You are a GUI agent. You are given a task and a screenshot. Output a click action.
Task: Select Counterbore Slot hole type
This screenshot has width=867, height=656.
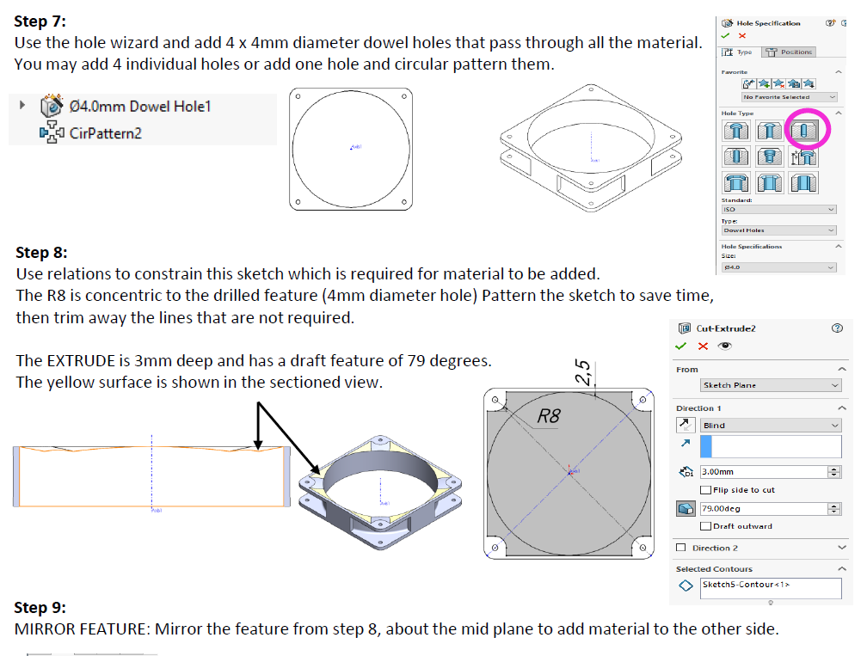pyautogui.click(x=736, y=182)
